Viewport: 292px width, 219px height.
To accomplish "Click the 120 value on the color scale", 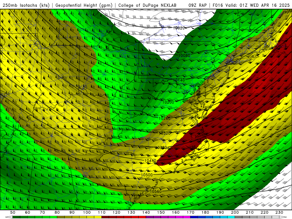I will [116, 212].
